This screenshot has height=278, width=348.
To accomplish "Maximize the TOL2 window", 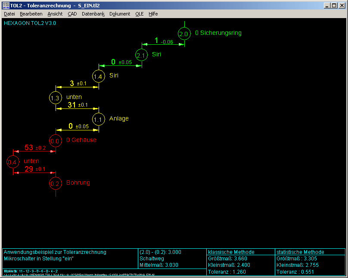I will coord(334,6).
